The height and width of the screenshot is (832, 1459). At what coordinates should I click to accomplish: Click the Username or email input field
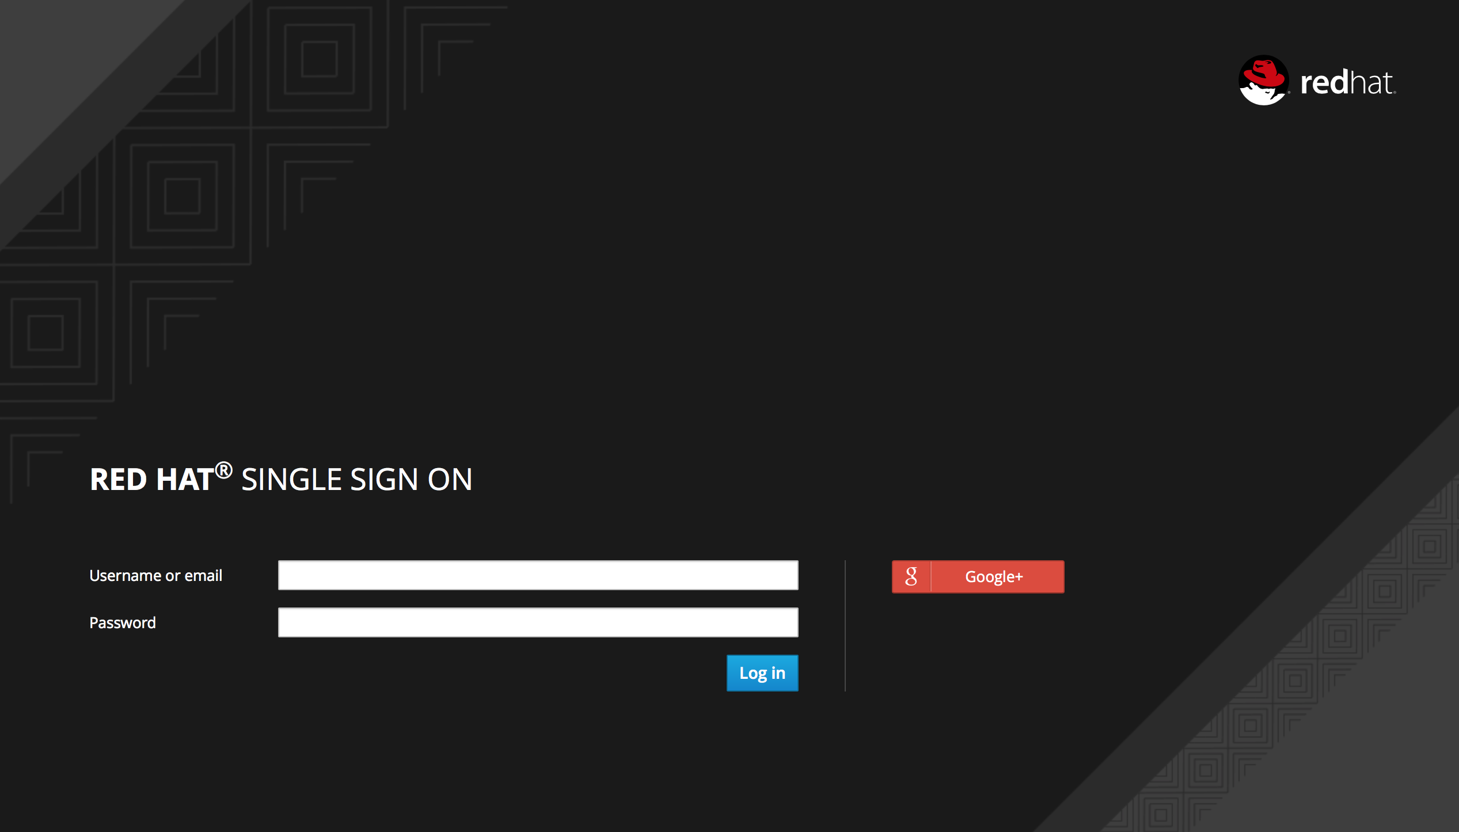(x=538, y=575)
